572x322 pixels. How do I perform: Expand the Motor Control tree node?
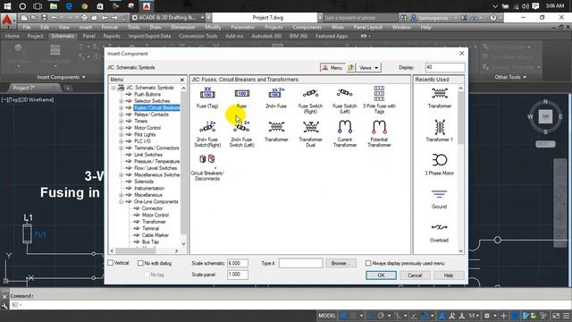pyautogui.click(x=122, y=128)
